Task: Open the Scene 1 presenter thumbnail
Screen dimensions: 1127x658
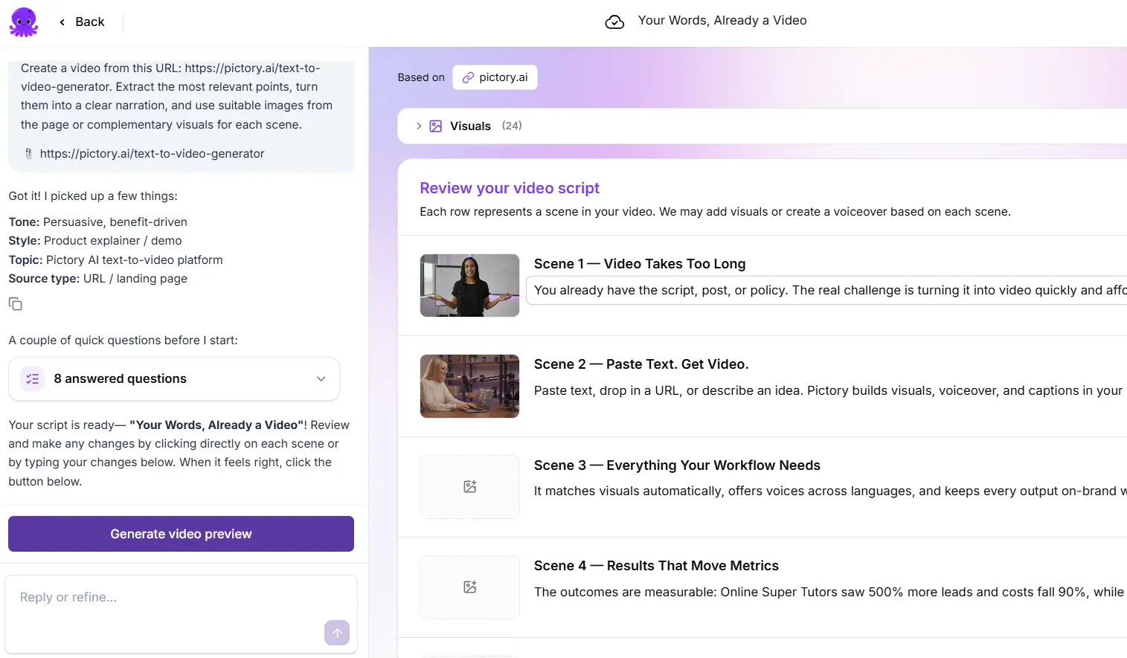Action: (469, 286)
